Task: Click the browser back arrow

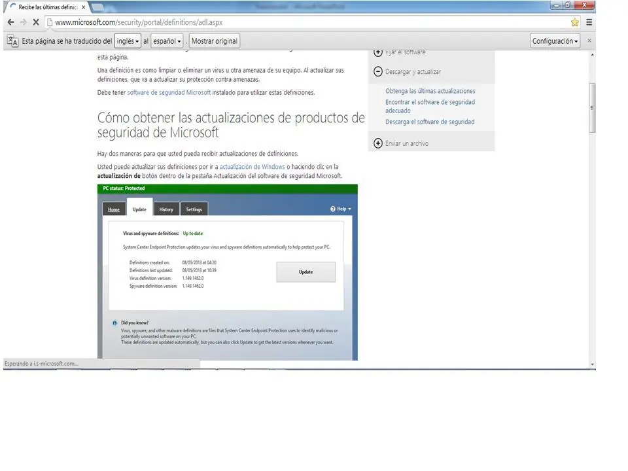Action: click(x=11, y=22)
